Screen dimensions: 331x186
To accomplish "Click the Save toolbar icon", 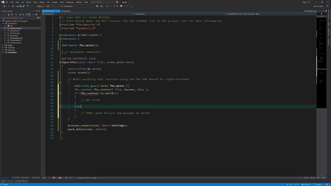I will pos(21,6).
